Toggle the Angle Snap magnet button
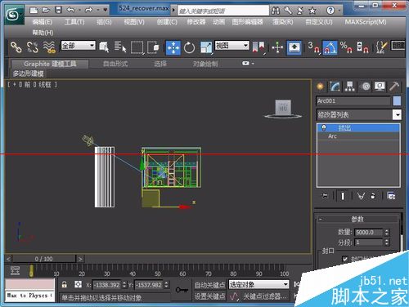The width and height of the screenshot is (409, 307). point(330,47)
